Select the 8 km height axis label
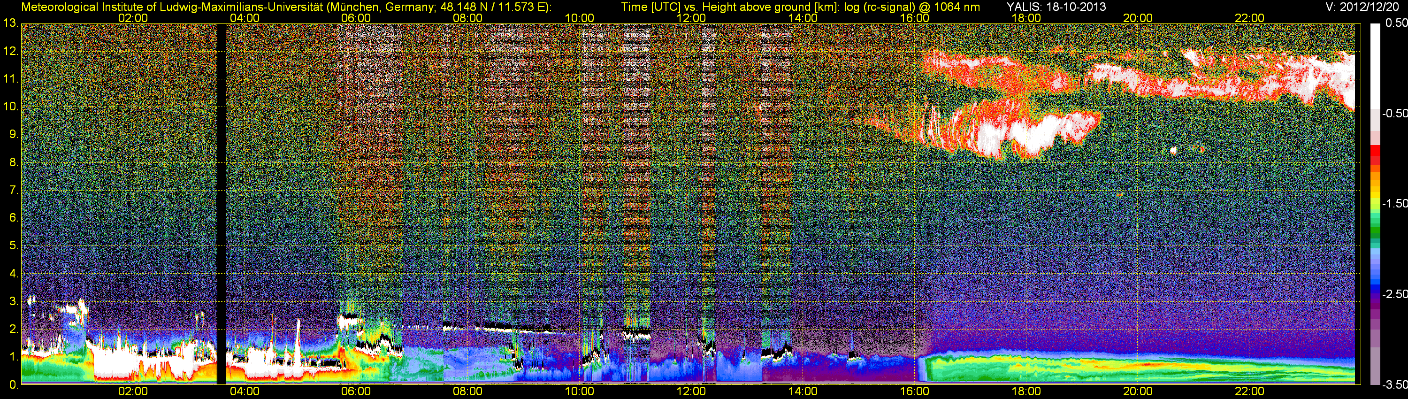 point(13,162)
